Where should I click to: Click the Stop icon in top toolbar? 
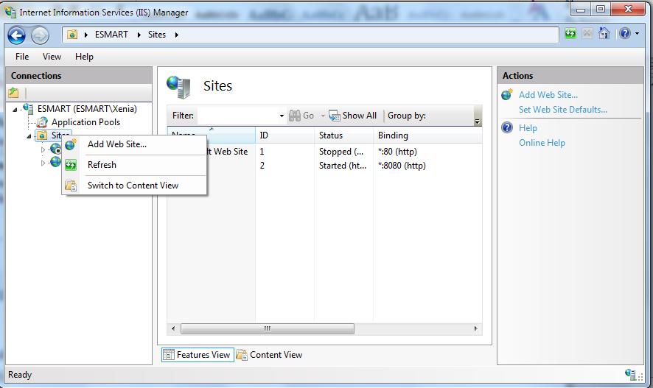pos(587,33)
